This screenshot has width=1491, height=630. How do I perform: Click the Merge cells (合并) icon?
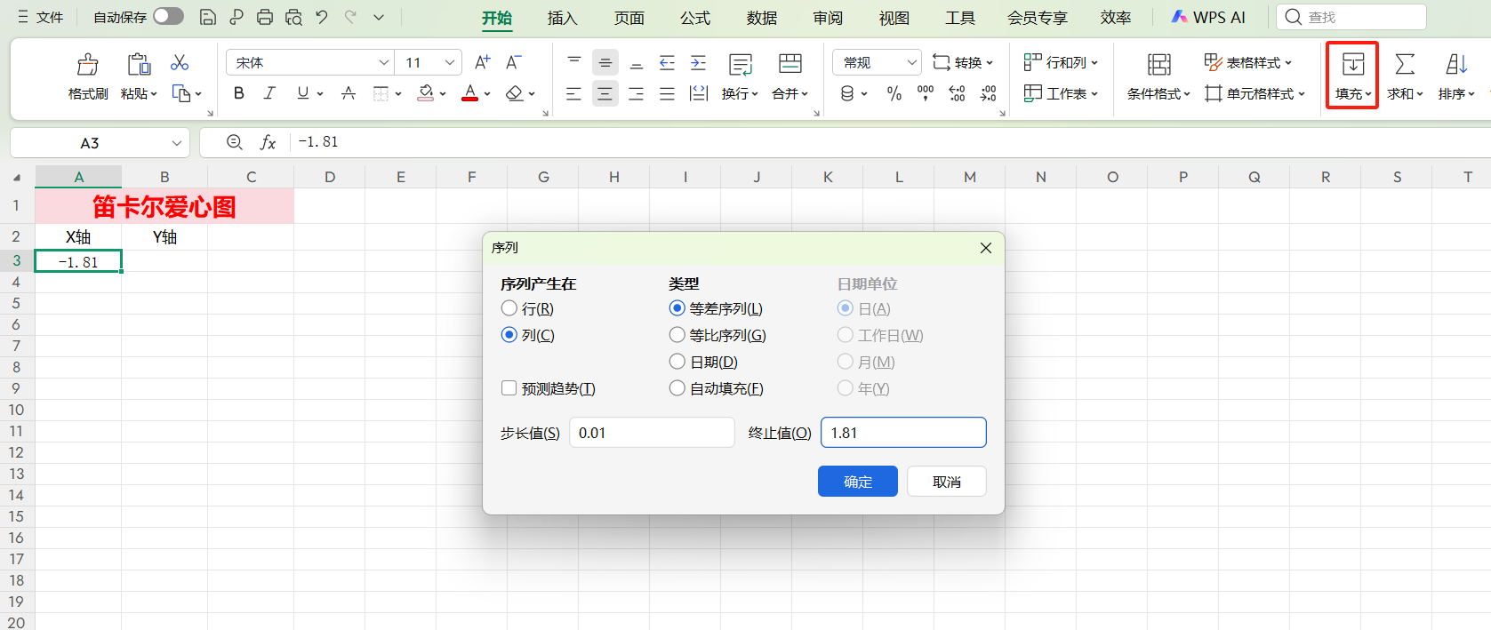[x=790, y=64]
